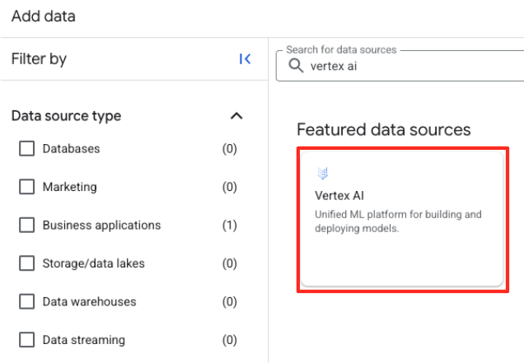Click the magnifier search icon
Viewport: 524px width, 363px height.
pyautogui.click(x=296, y=67)
